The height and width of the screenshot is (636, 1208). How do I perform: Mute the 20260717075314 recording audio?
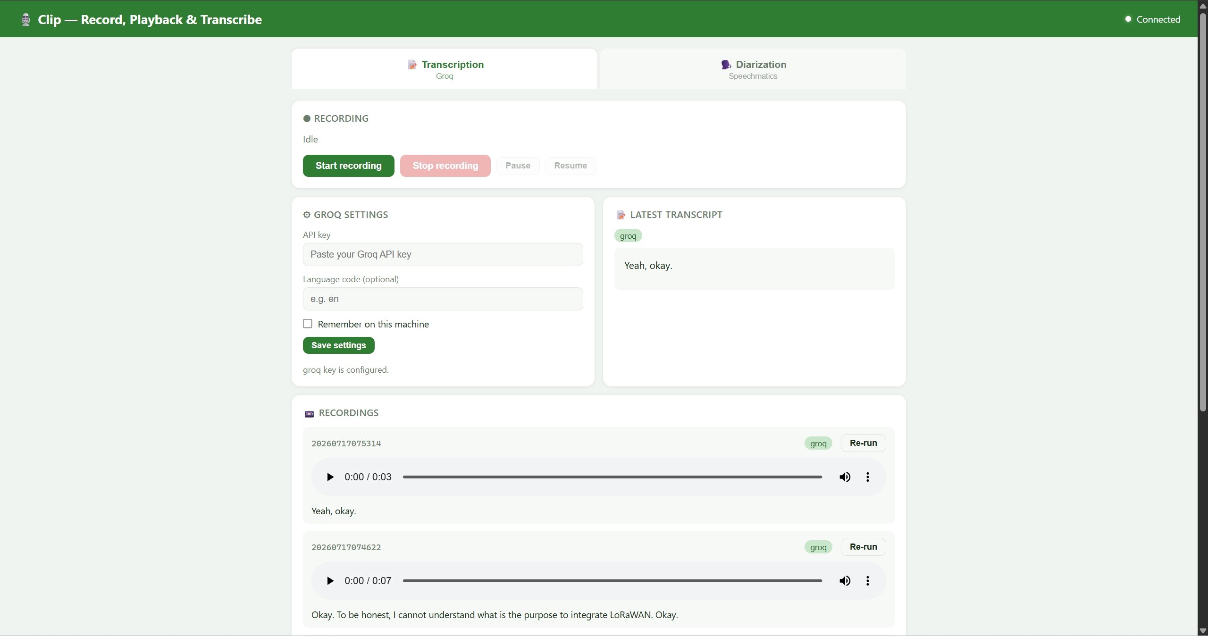845,477
